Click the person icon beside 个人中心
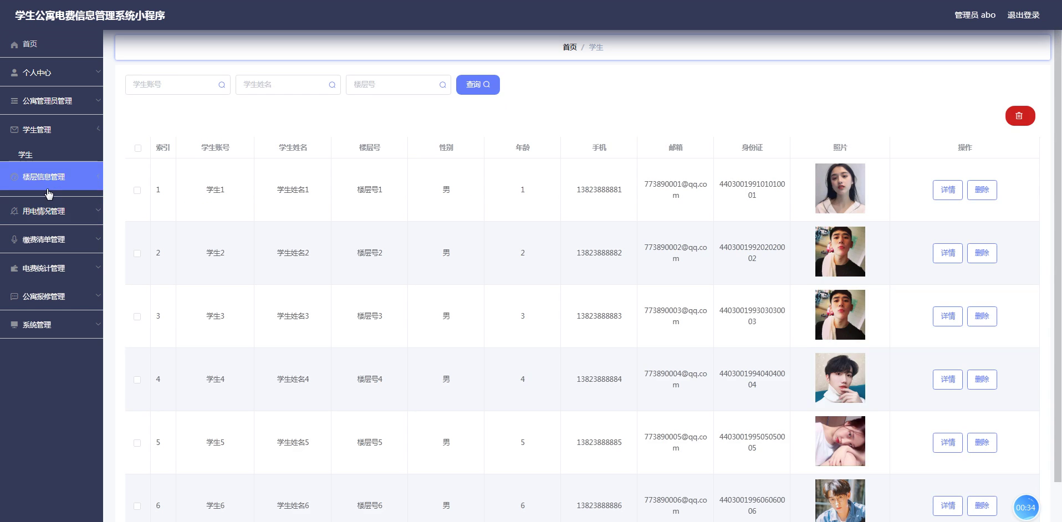The width and height of the screenshot is (1062, 522). (14, 73)
